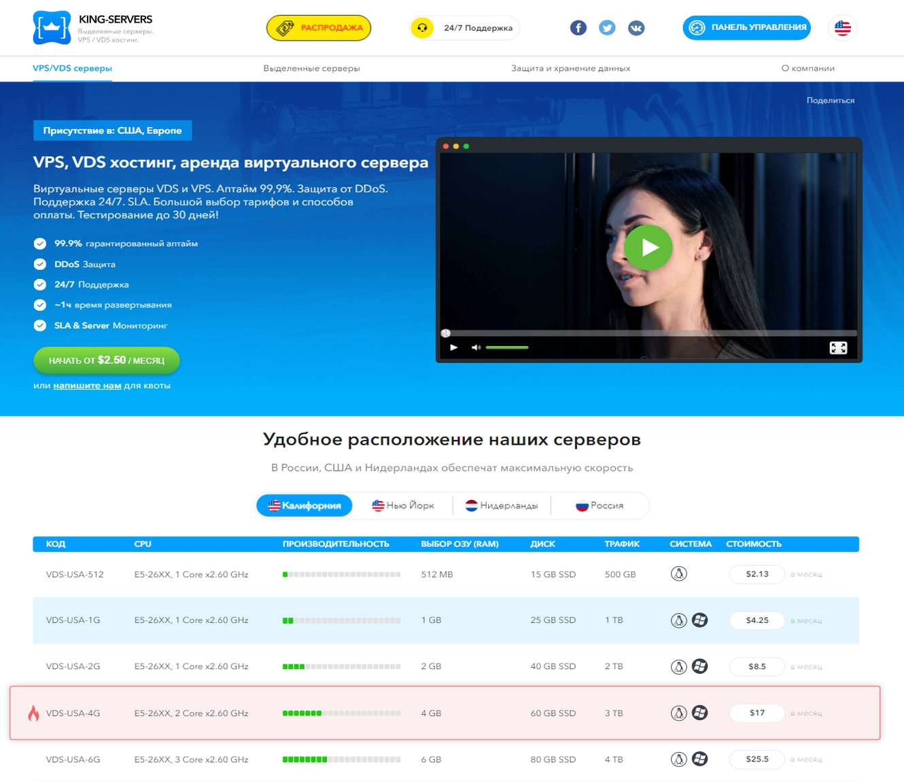Click Windows icon in VDS-USA-6G row
The width and height of the screenshot is (904, 782).
point(700,759)
